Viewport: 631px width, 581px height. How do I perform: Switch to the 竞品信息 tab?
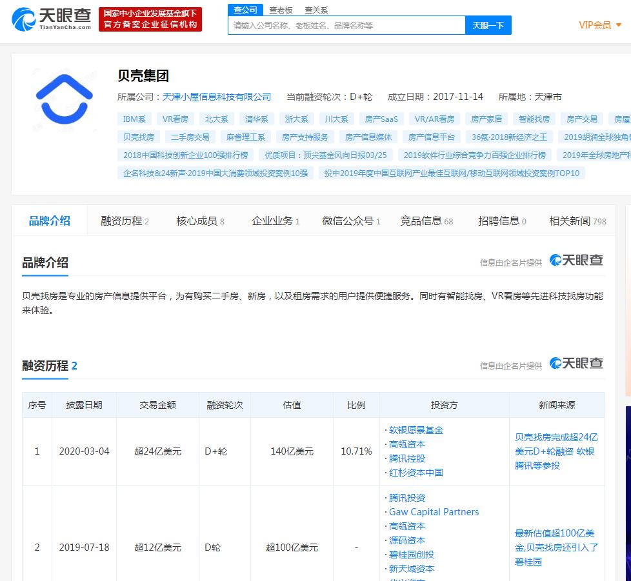426,221
